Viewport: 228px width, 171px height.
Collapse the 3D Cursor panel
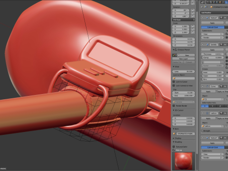(173, 110)
